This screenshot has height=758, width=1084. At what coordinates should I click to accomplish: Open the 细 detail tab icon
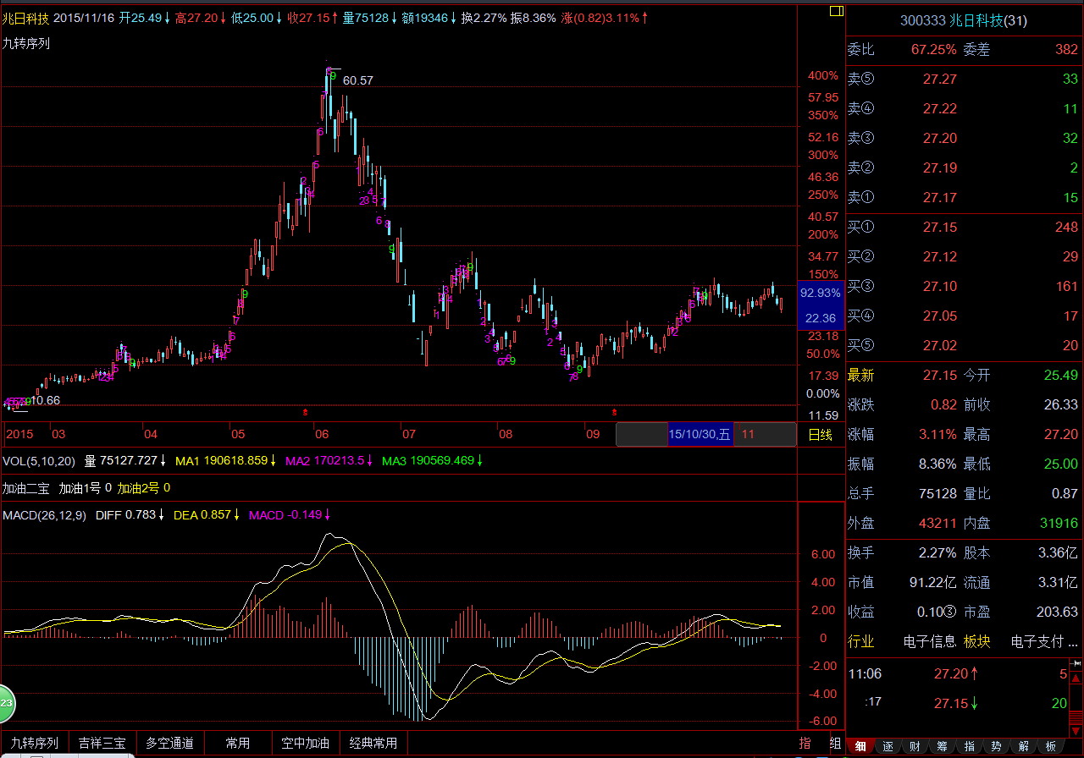tap(860, 746)
